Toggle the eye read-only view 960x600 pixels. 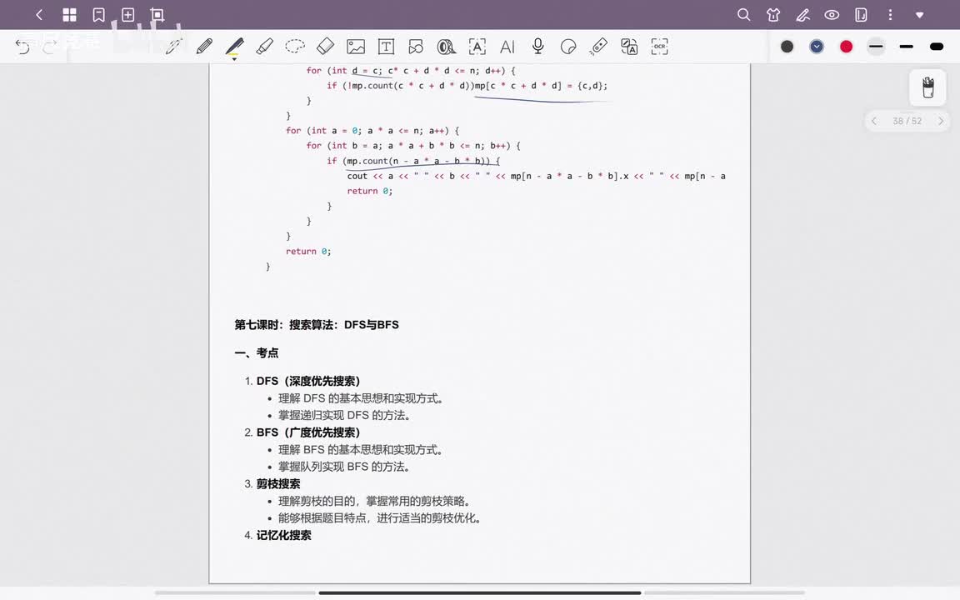(x=832, y=15)
